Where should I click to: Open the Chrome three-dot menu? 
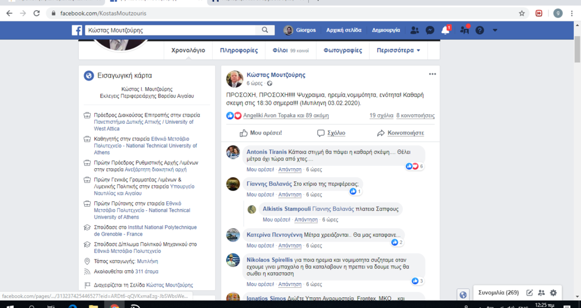tap(572, 13)
